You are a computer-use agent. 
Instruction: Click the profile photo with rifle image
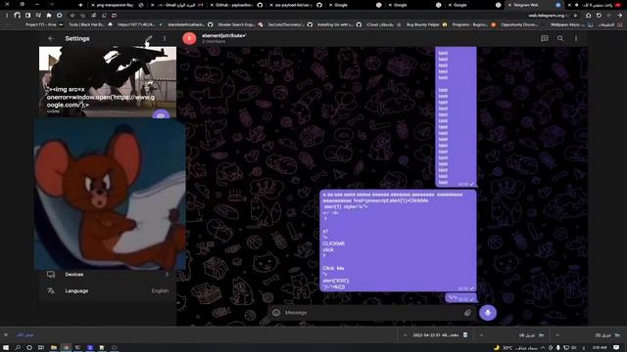coord(108,81)
